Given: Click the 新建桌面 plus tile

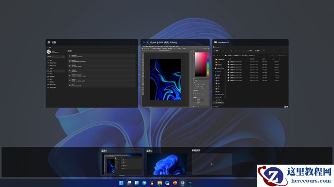Looking at the screenshot, I should [212, 164].
